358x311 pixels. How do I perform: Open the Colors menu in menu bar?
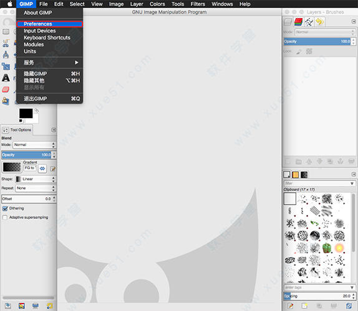coord(157,4)
